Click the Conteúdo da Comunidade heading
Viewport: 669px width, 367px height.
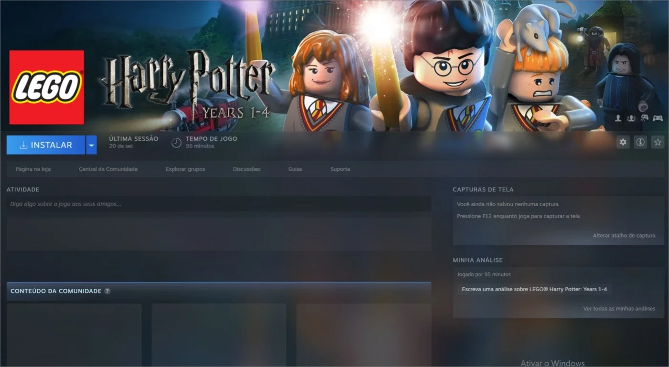click(x=56, y=291)
